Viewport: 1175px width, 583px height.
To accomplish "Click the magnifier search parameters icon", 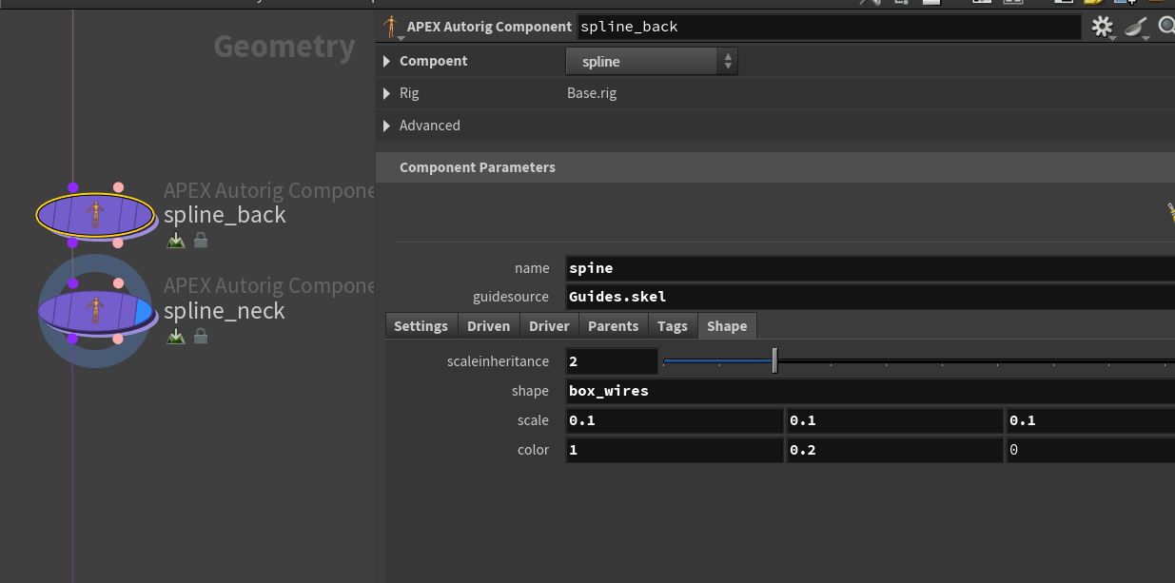I will tap(1166, 27).
